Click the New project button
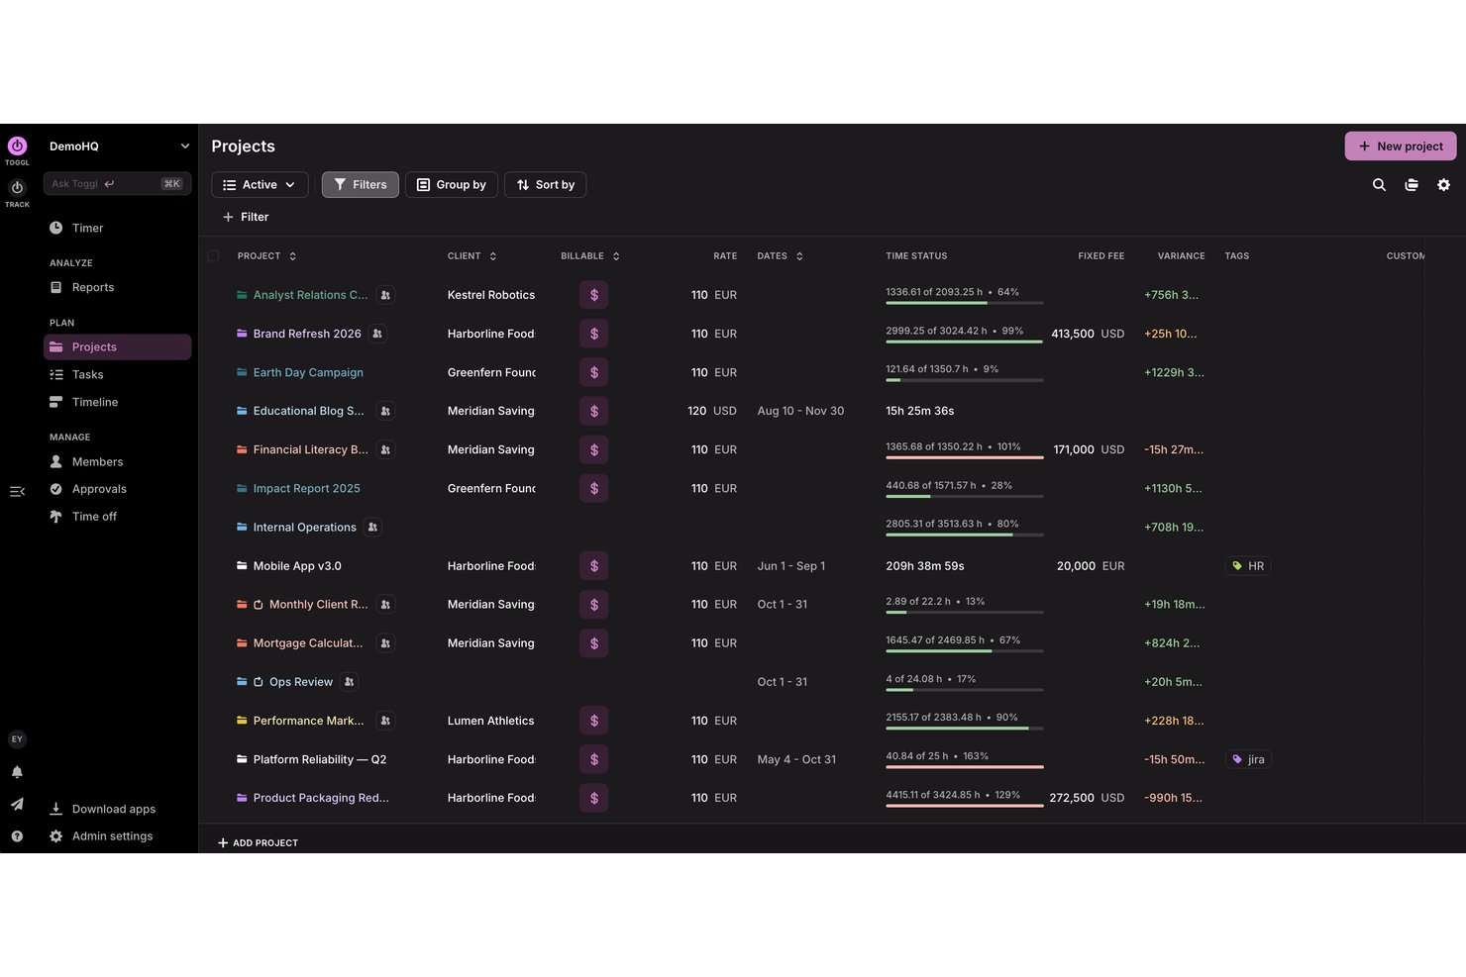Viewport: 1466px width, 977px height. point(1401,146)
